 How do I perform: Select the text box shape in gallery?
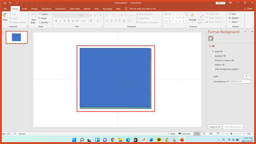point(166,14)
